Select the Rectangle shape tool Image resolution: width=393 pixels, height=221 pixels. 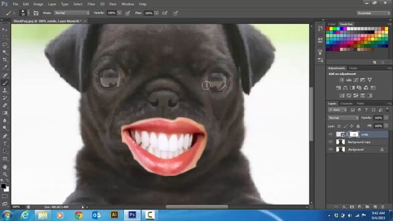[5, 158]
